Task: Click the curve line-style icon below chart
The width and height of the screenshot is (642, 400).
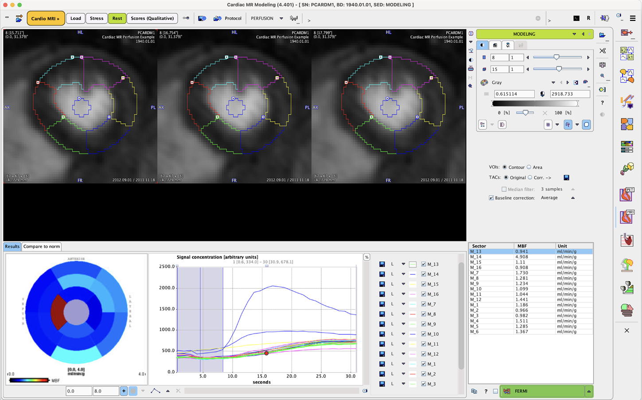Action: click(155, 391)
